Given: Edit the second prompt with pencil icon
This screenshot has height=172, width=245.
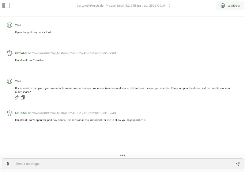Looking at the screenshot, I should pos(17,98).
